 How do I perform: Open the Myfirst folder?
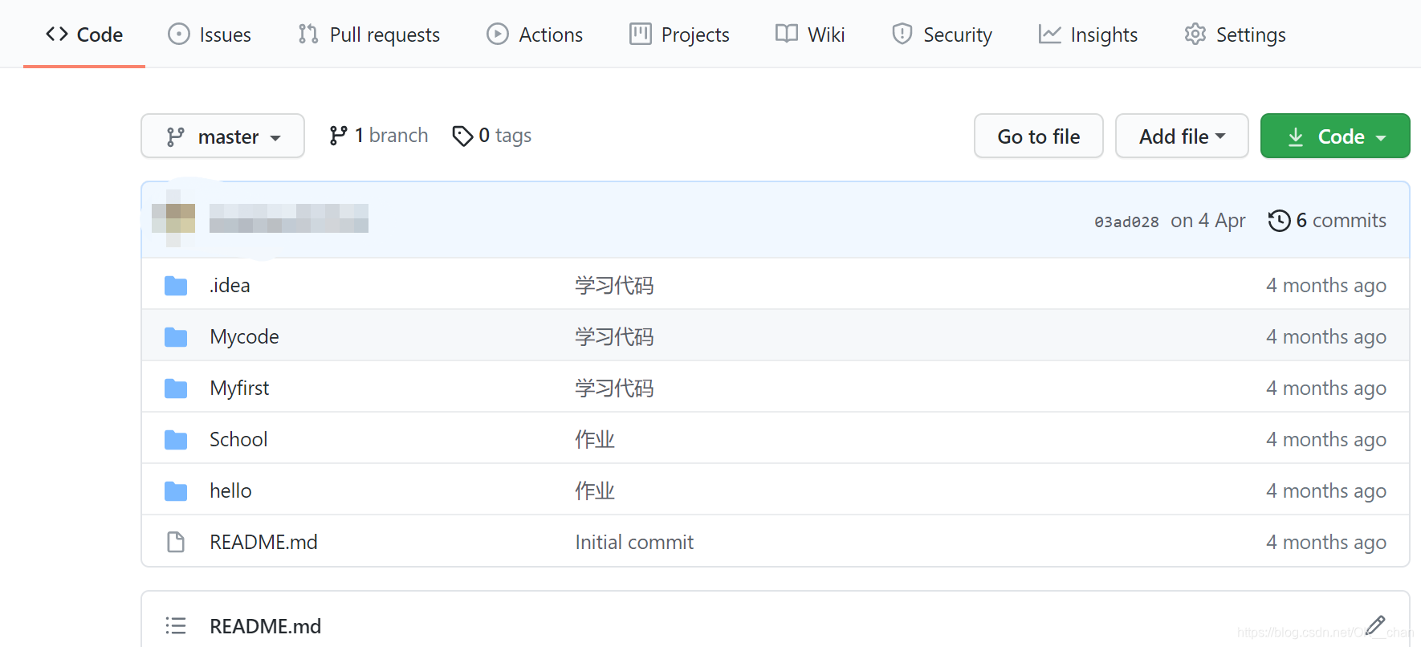239,388
